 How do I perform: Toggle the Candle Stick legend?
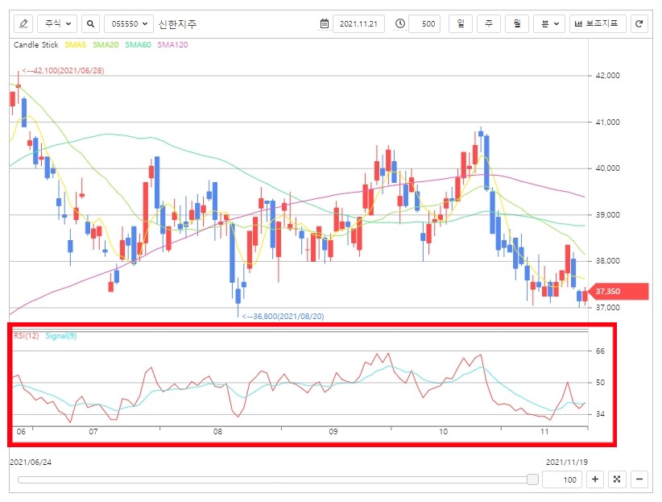coord(36,45)
